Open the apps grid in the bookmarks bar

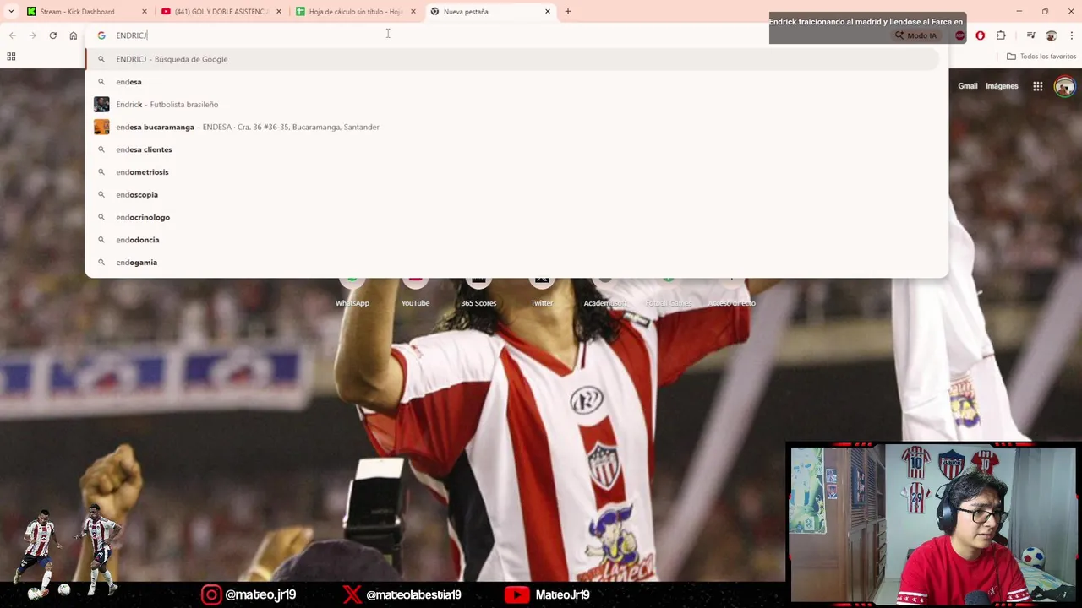(x=11, y=57)
